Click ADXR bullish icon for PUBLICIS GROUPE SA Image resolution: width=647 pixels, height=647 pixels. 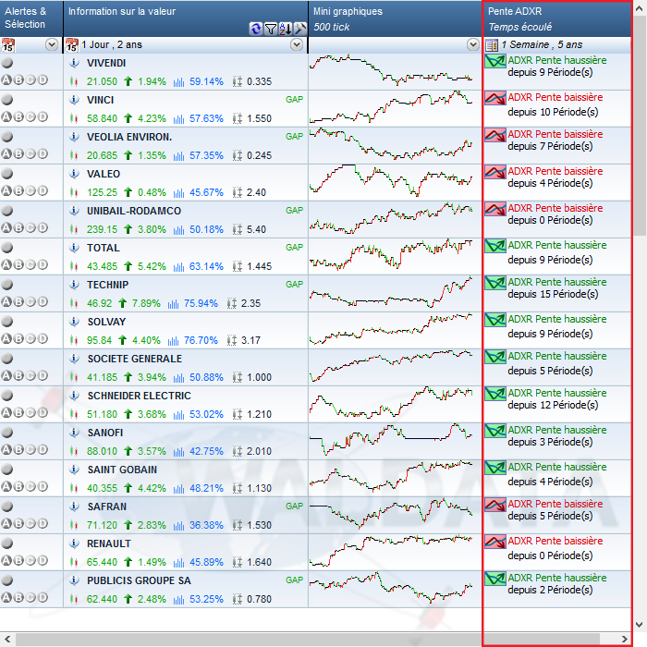pyautogui.click(x=495, y=579)
